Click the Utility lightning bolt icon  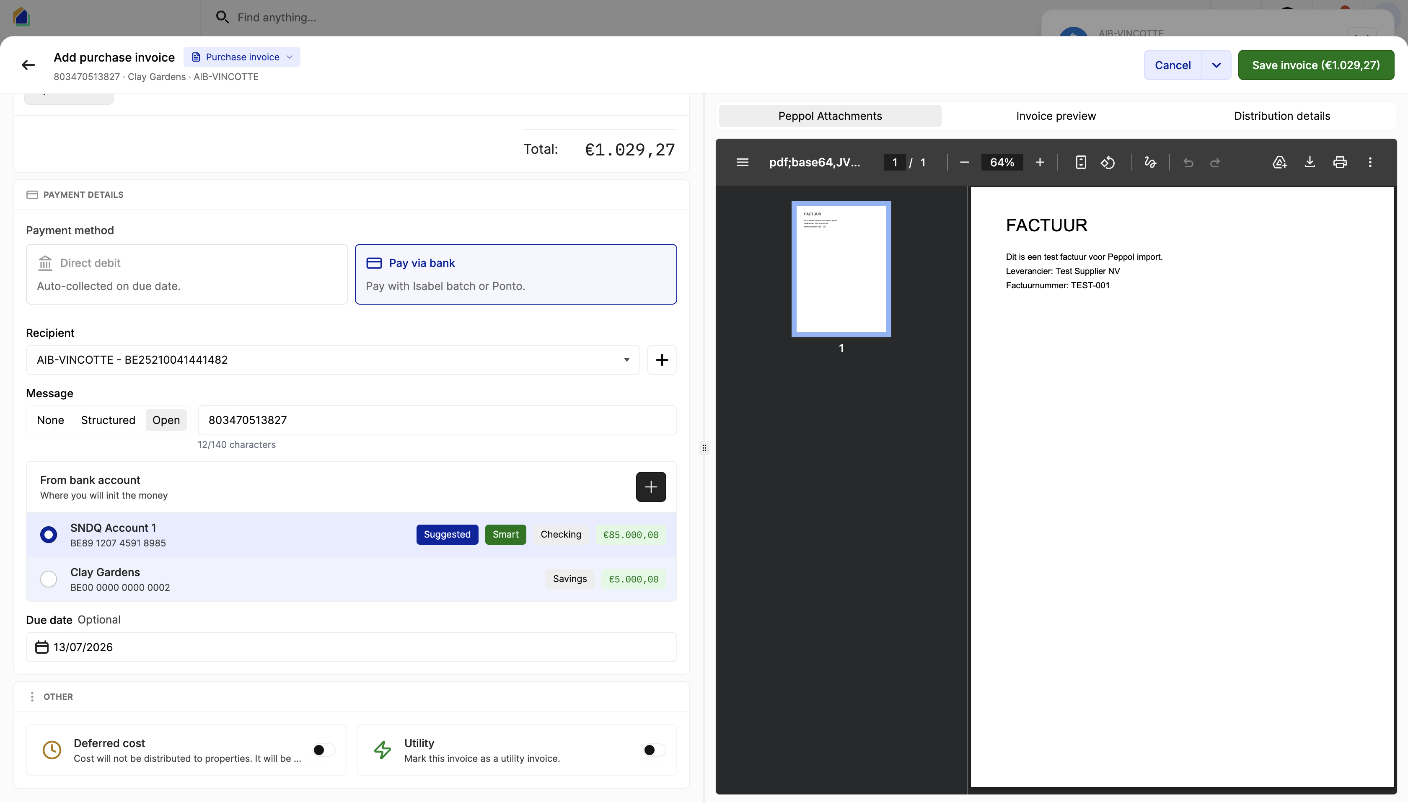[x=382, y=750]
